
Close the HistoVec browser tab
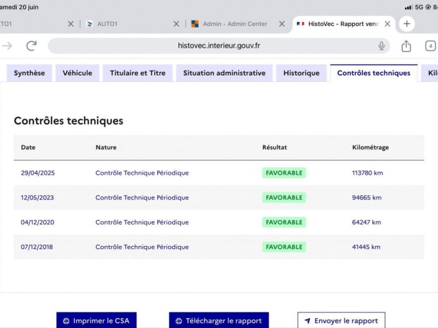pyautogui.click(x=388, y=24)
